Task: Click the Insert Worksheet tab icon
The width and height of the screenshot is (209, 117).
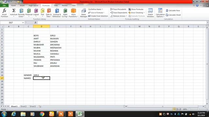Action: pyautogui.click(x=40, y=106)
